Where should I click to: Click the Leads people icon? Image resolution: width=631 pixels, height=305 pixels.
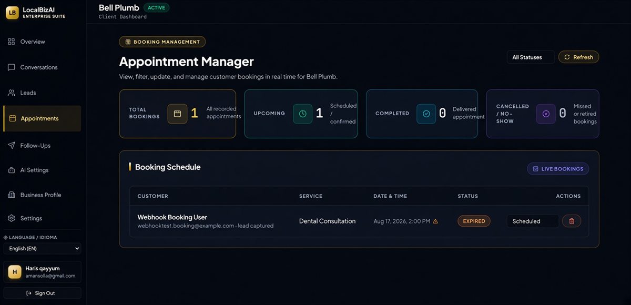click(12, 93)
